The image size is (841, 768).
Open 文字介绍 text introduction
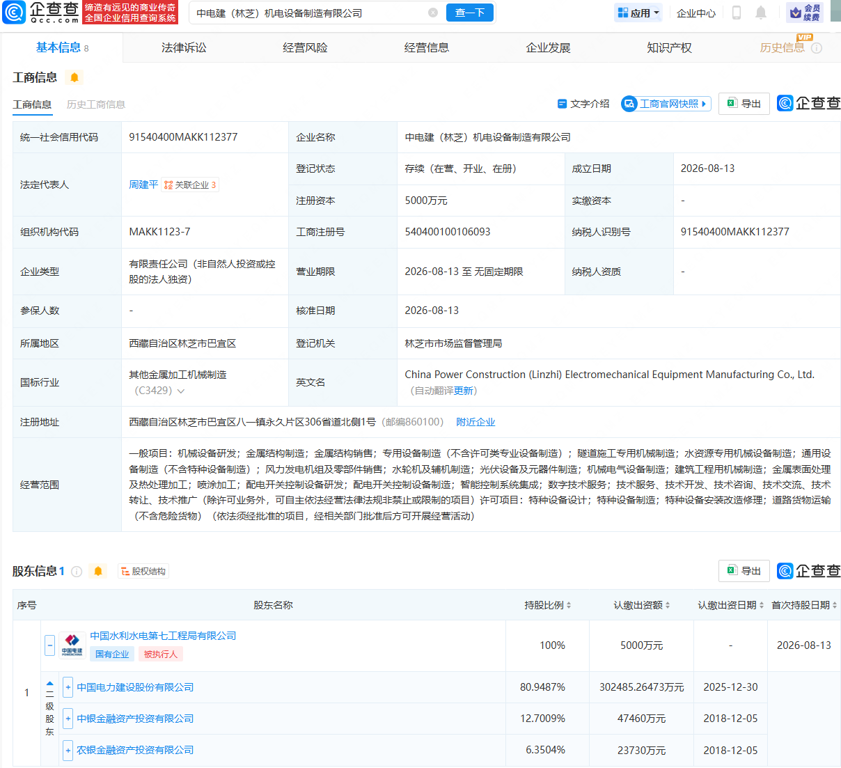(x=583, y=104)
